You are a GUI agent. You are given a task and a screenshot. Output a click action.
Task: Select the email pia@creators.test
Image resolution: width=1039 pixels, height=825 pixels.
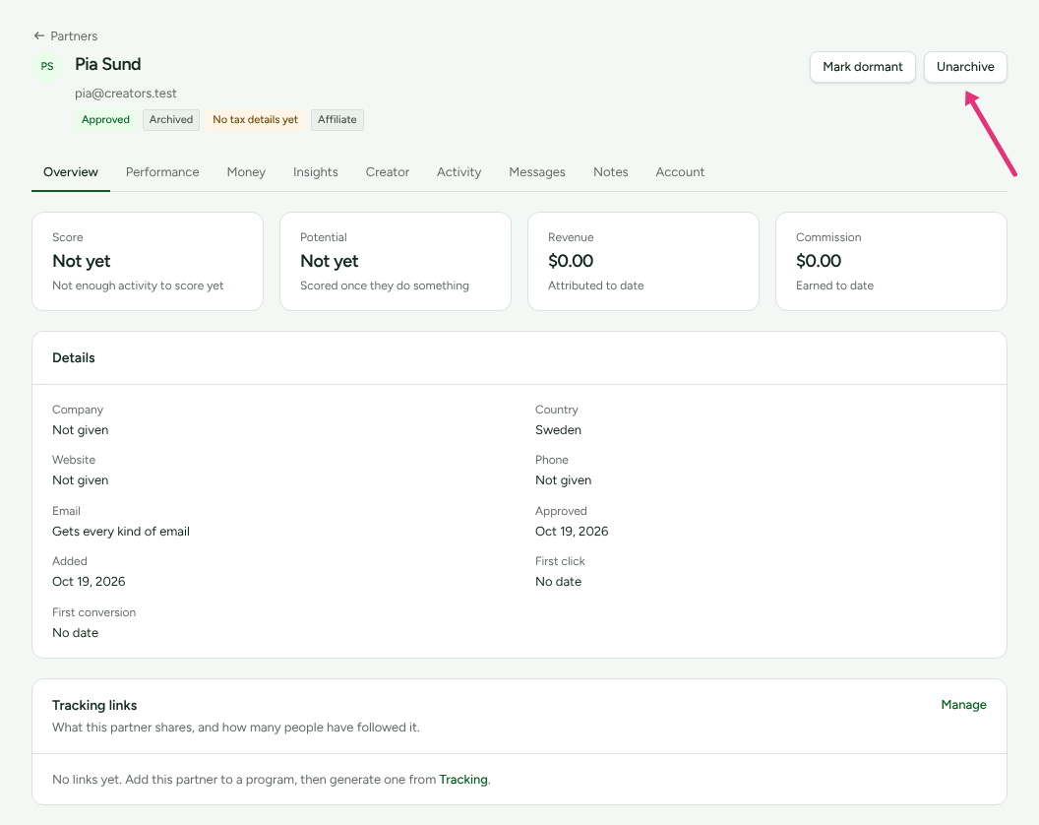(x=126, y=94)
